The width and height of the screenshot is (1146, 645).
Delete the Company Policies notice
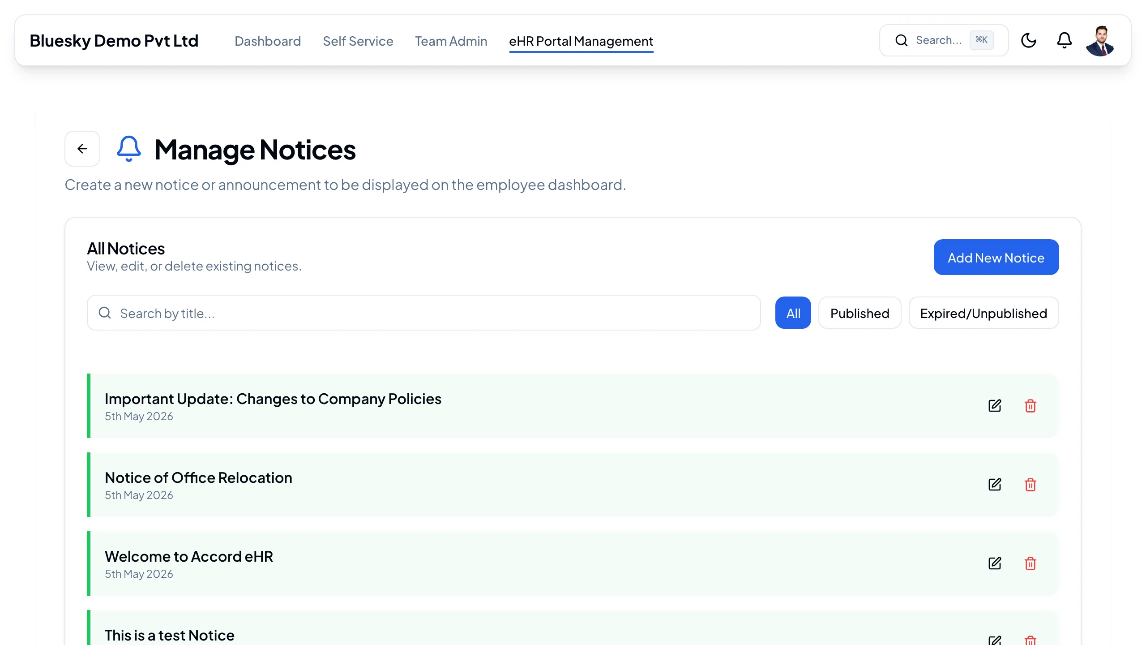pyautogui.click(x=1031, y=406)
